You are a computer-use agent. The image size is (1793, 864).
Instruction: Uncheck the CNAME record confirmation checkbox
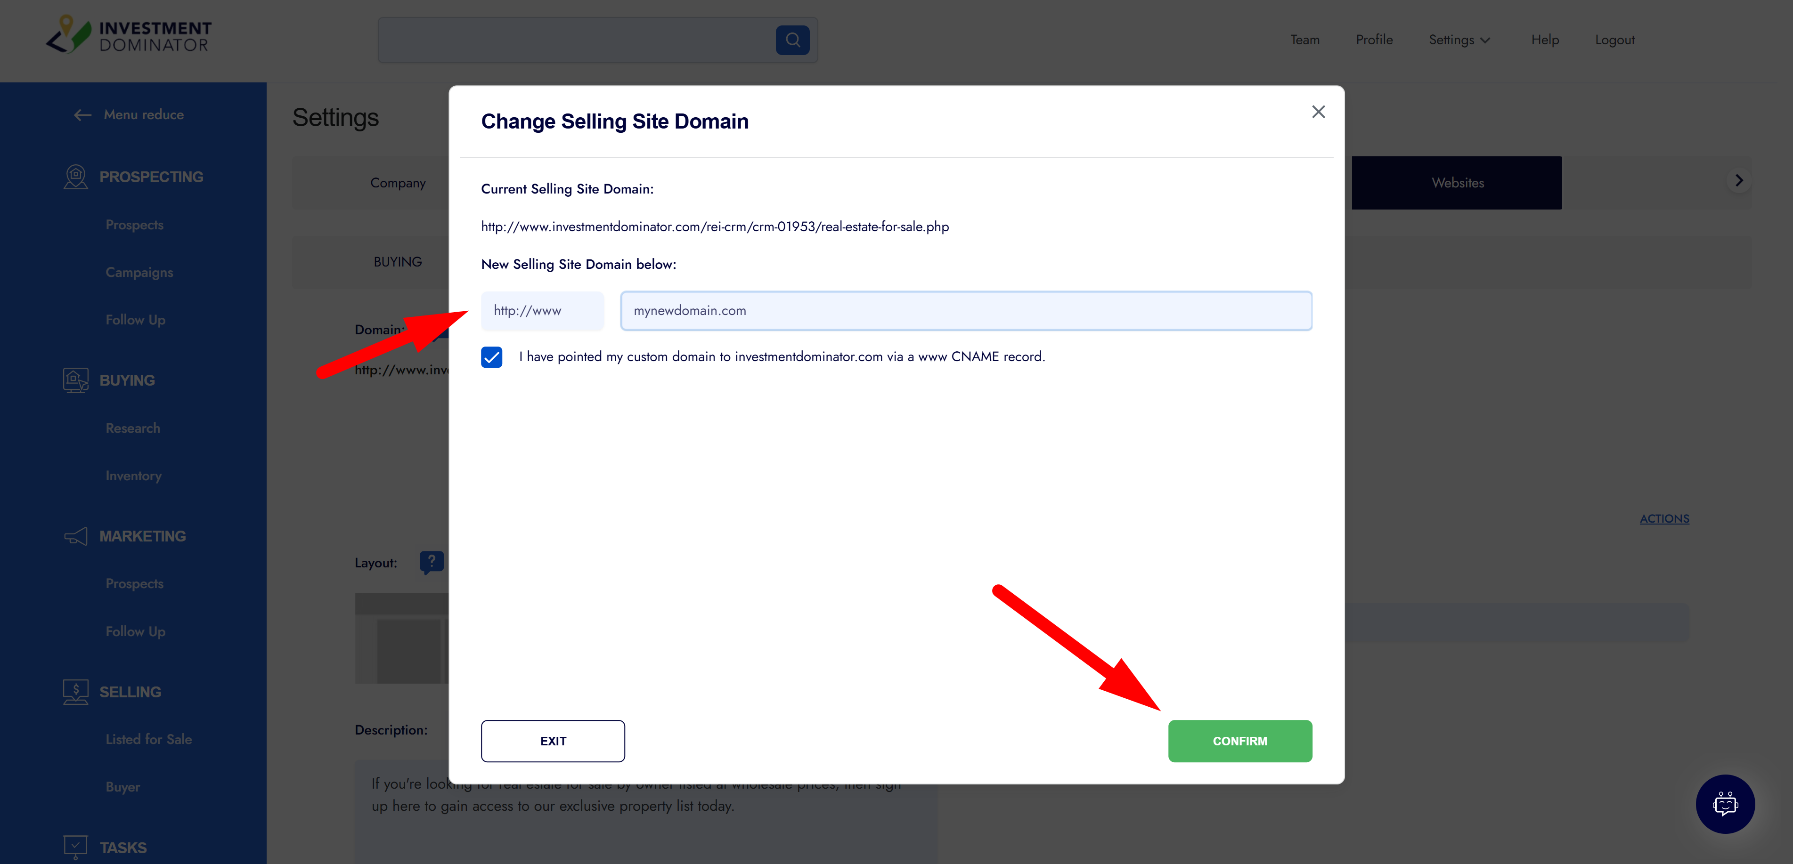[491, 357]
